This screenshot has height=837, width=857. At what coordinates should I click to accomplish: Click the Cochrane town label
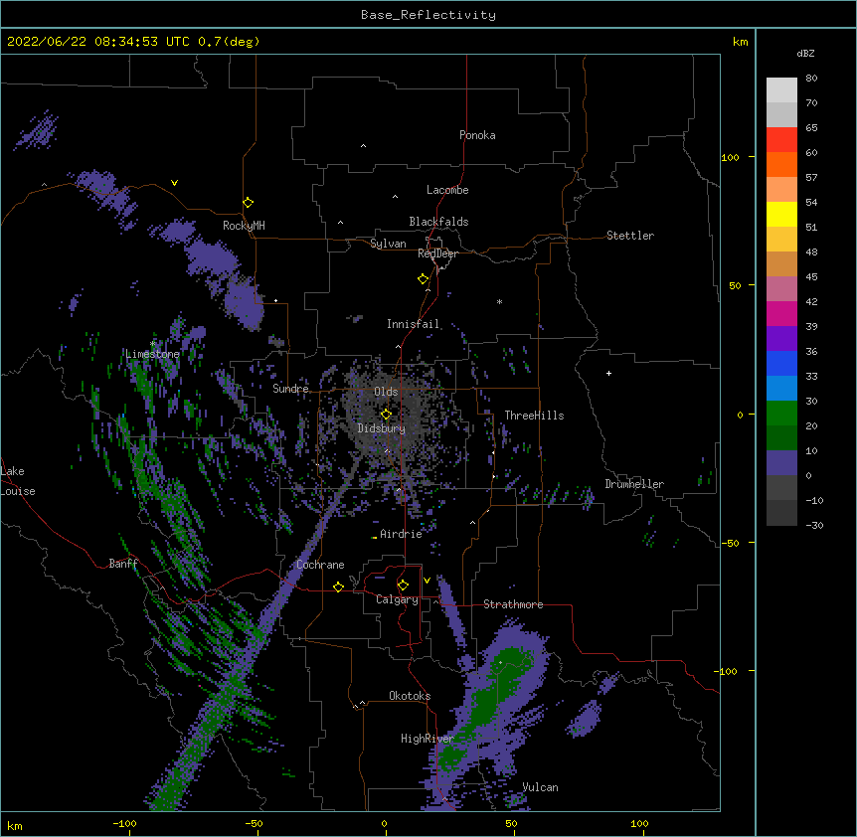(320, 565)
